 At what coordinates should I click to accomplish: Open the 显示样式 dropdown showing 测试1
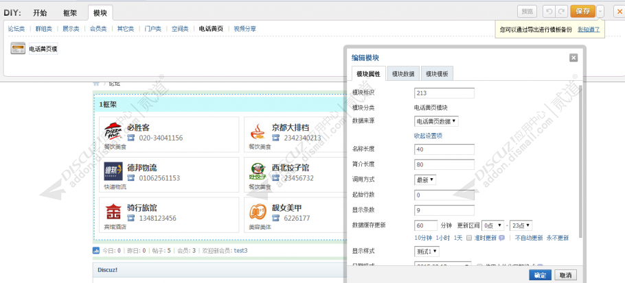point(427,251)
